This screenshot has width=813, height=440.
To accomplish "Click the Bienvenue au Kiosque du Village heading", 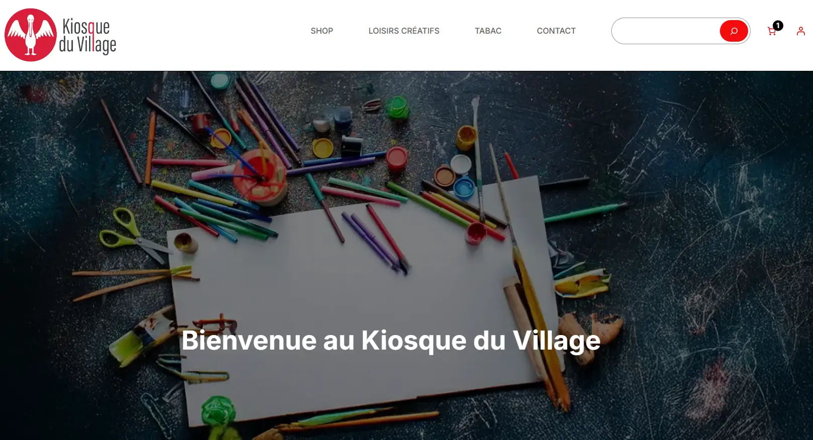I will 391,341.
